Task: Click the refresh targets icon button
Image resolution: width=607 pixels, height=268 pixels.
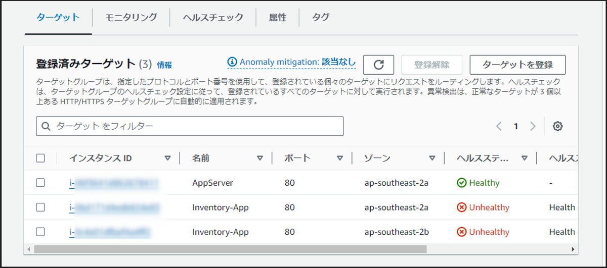Action: [379, 65]
